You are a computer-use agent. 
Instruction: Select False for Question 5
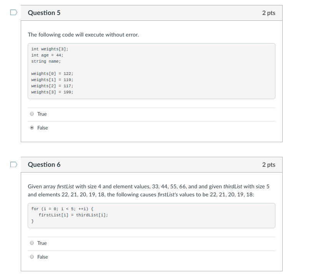coord(32,128)
